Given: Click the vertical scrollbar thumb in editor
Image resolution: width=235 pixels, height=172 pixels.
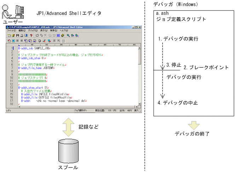Looking at the screenshot, I should [139, 57].
